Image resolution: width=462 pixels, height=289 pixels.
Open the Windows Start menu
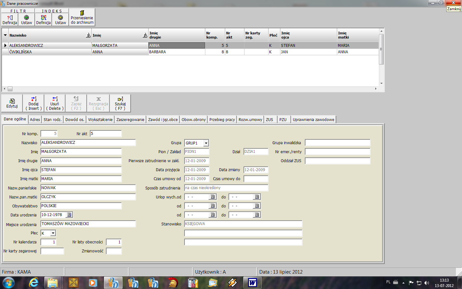tap(9, 283)
